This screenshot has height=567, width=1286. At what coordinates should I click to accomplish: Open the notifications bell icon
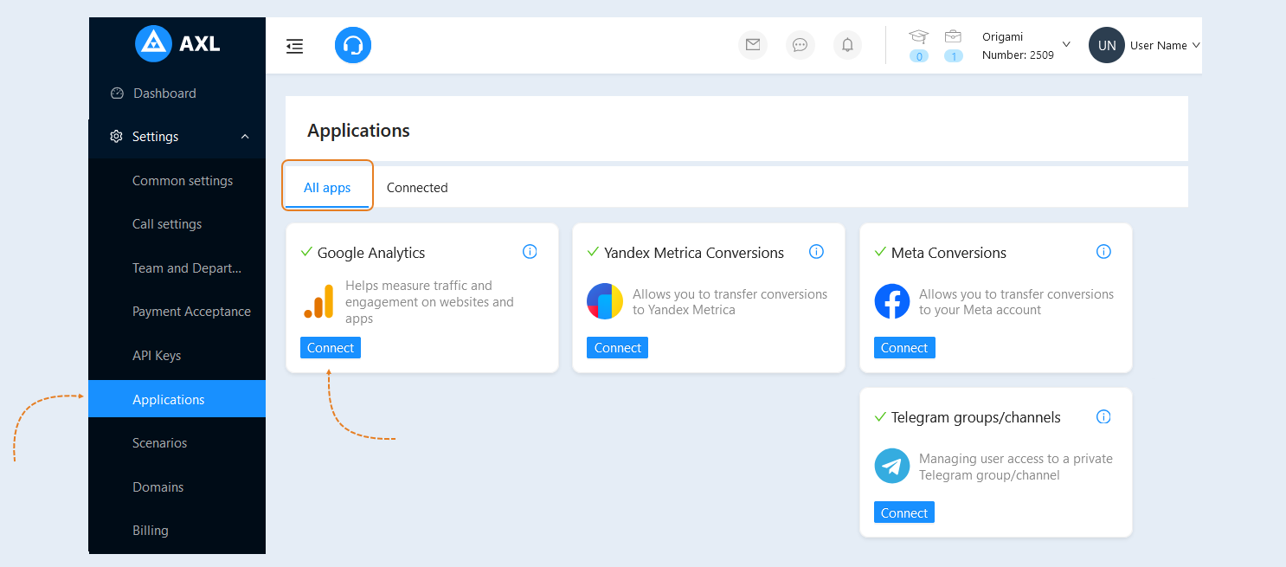click(848, 44)
